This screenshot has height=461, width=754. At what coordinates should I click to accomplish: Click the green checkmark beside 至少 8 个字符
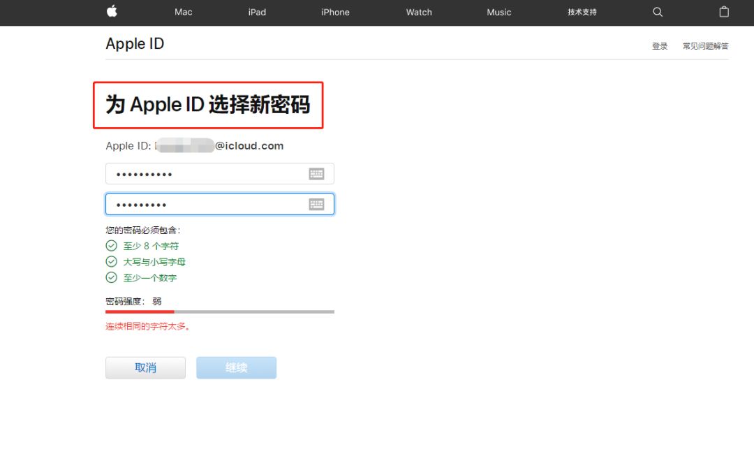112,245
